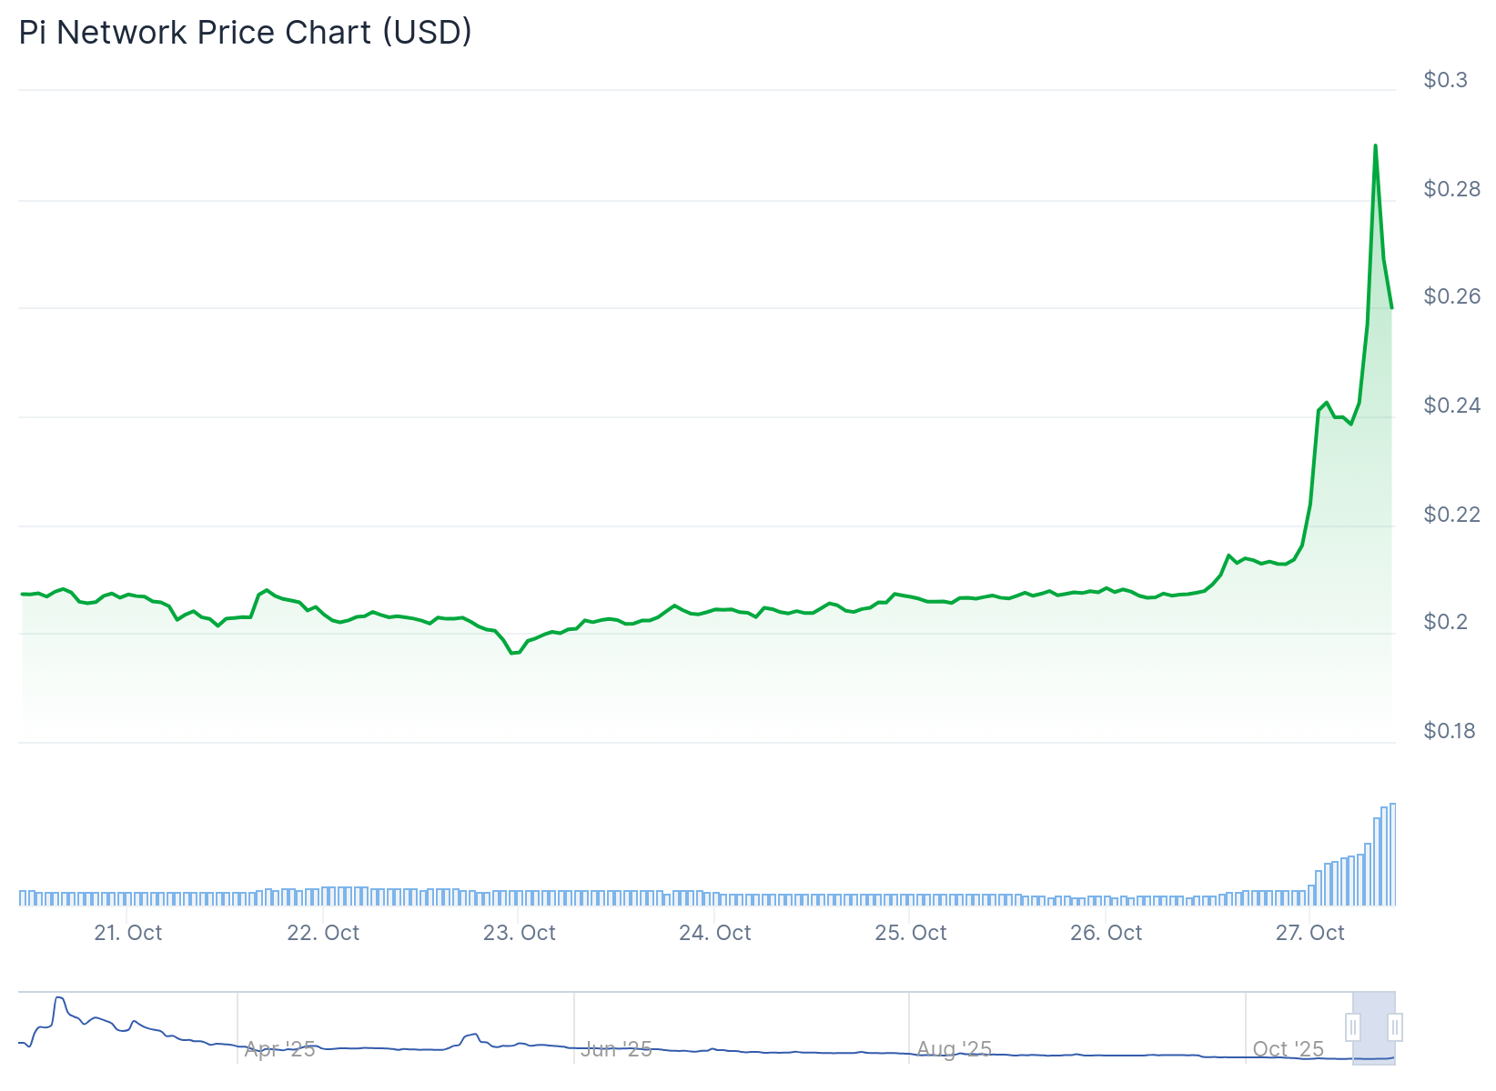Click the $0.3 price axis label
Image resolution: width=1496 pixels, height=1091 pixels.
(x=1445, y=80)
